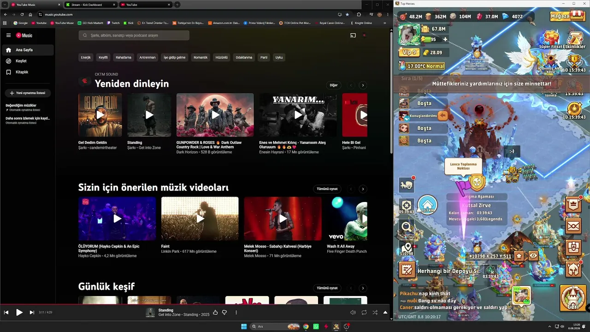Open Süper Fırsat gift in Top Heroes
590x332 pixels.
(x=551, y=40)
